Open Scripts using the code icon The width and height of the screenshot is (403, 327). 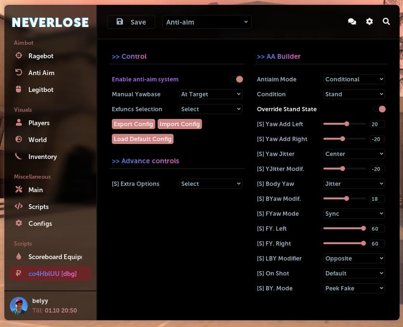19,206
